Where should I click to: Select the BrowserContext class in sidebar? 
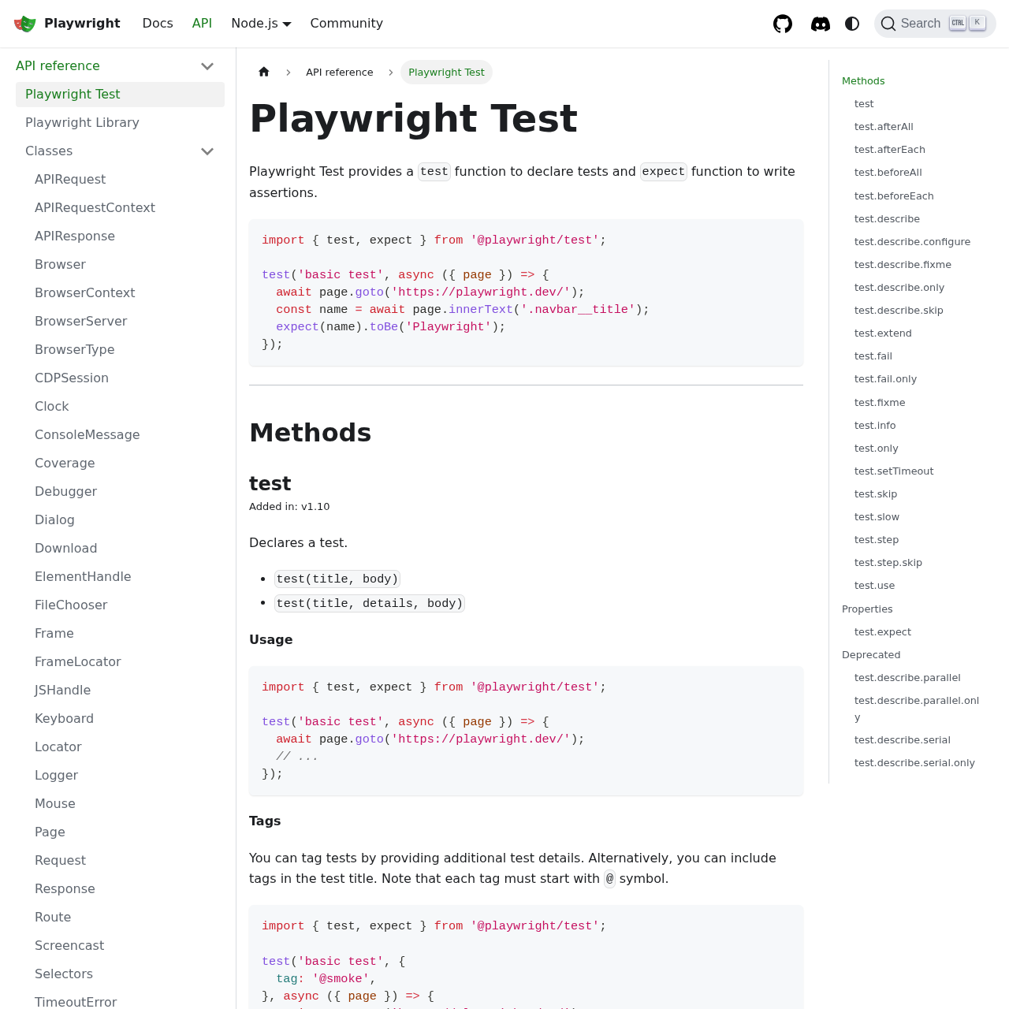(84, 292)
